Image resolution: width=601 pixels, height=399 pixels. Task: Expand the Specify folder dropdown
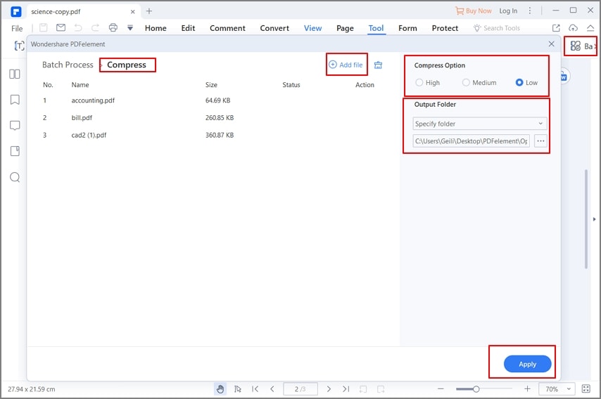coord(479,124)
